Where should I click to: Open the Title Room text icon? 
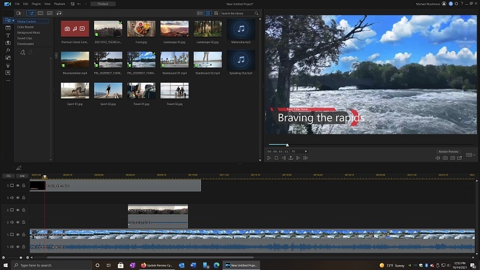pyautogui.click(x=8, y=35)
